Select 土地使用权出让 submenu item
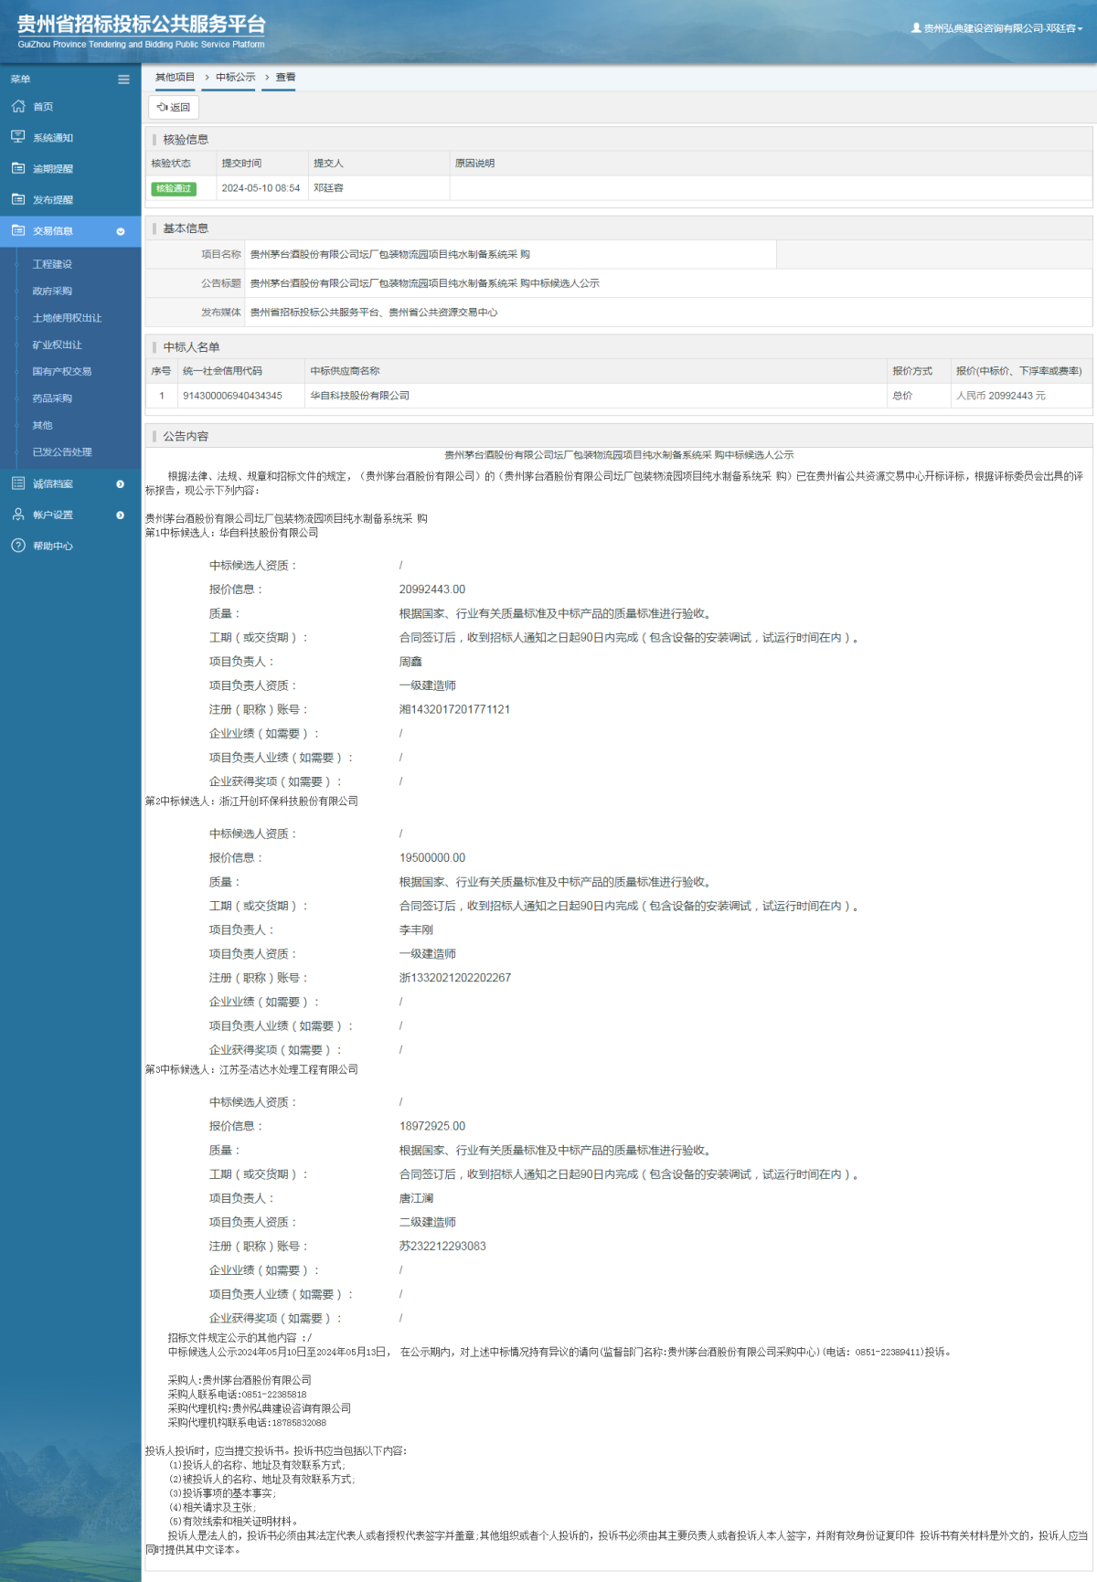This screenshot has height=1582, width=1097. point(67,318)
